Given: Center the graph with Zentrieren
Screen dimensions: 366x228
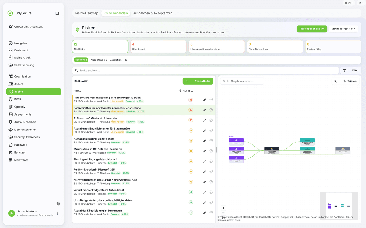Looking at the screenshot, I should (346, 81).
